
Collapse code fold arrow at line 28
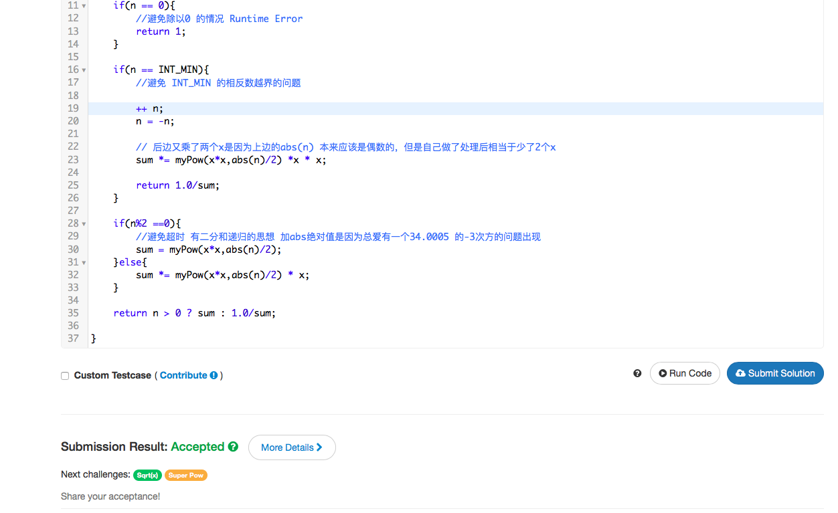[84, 224]
